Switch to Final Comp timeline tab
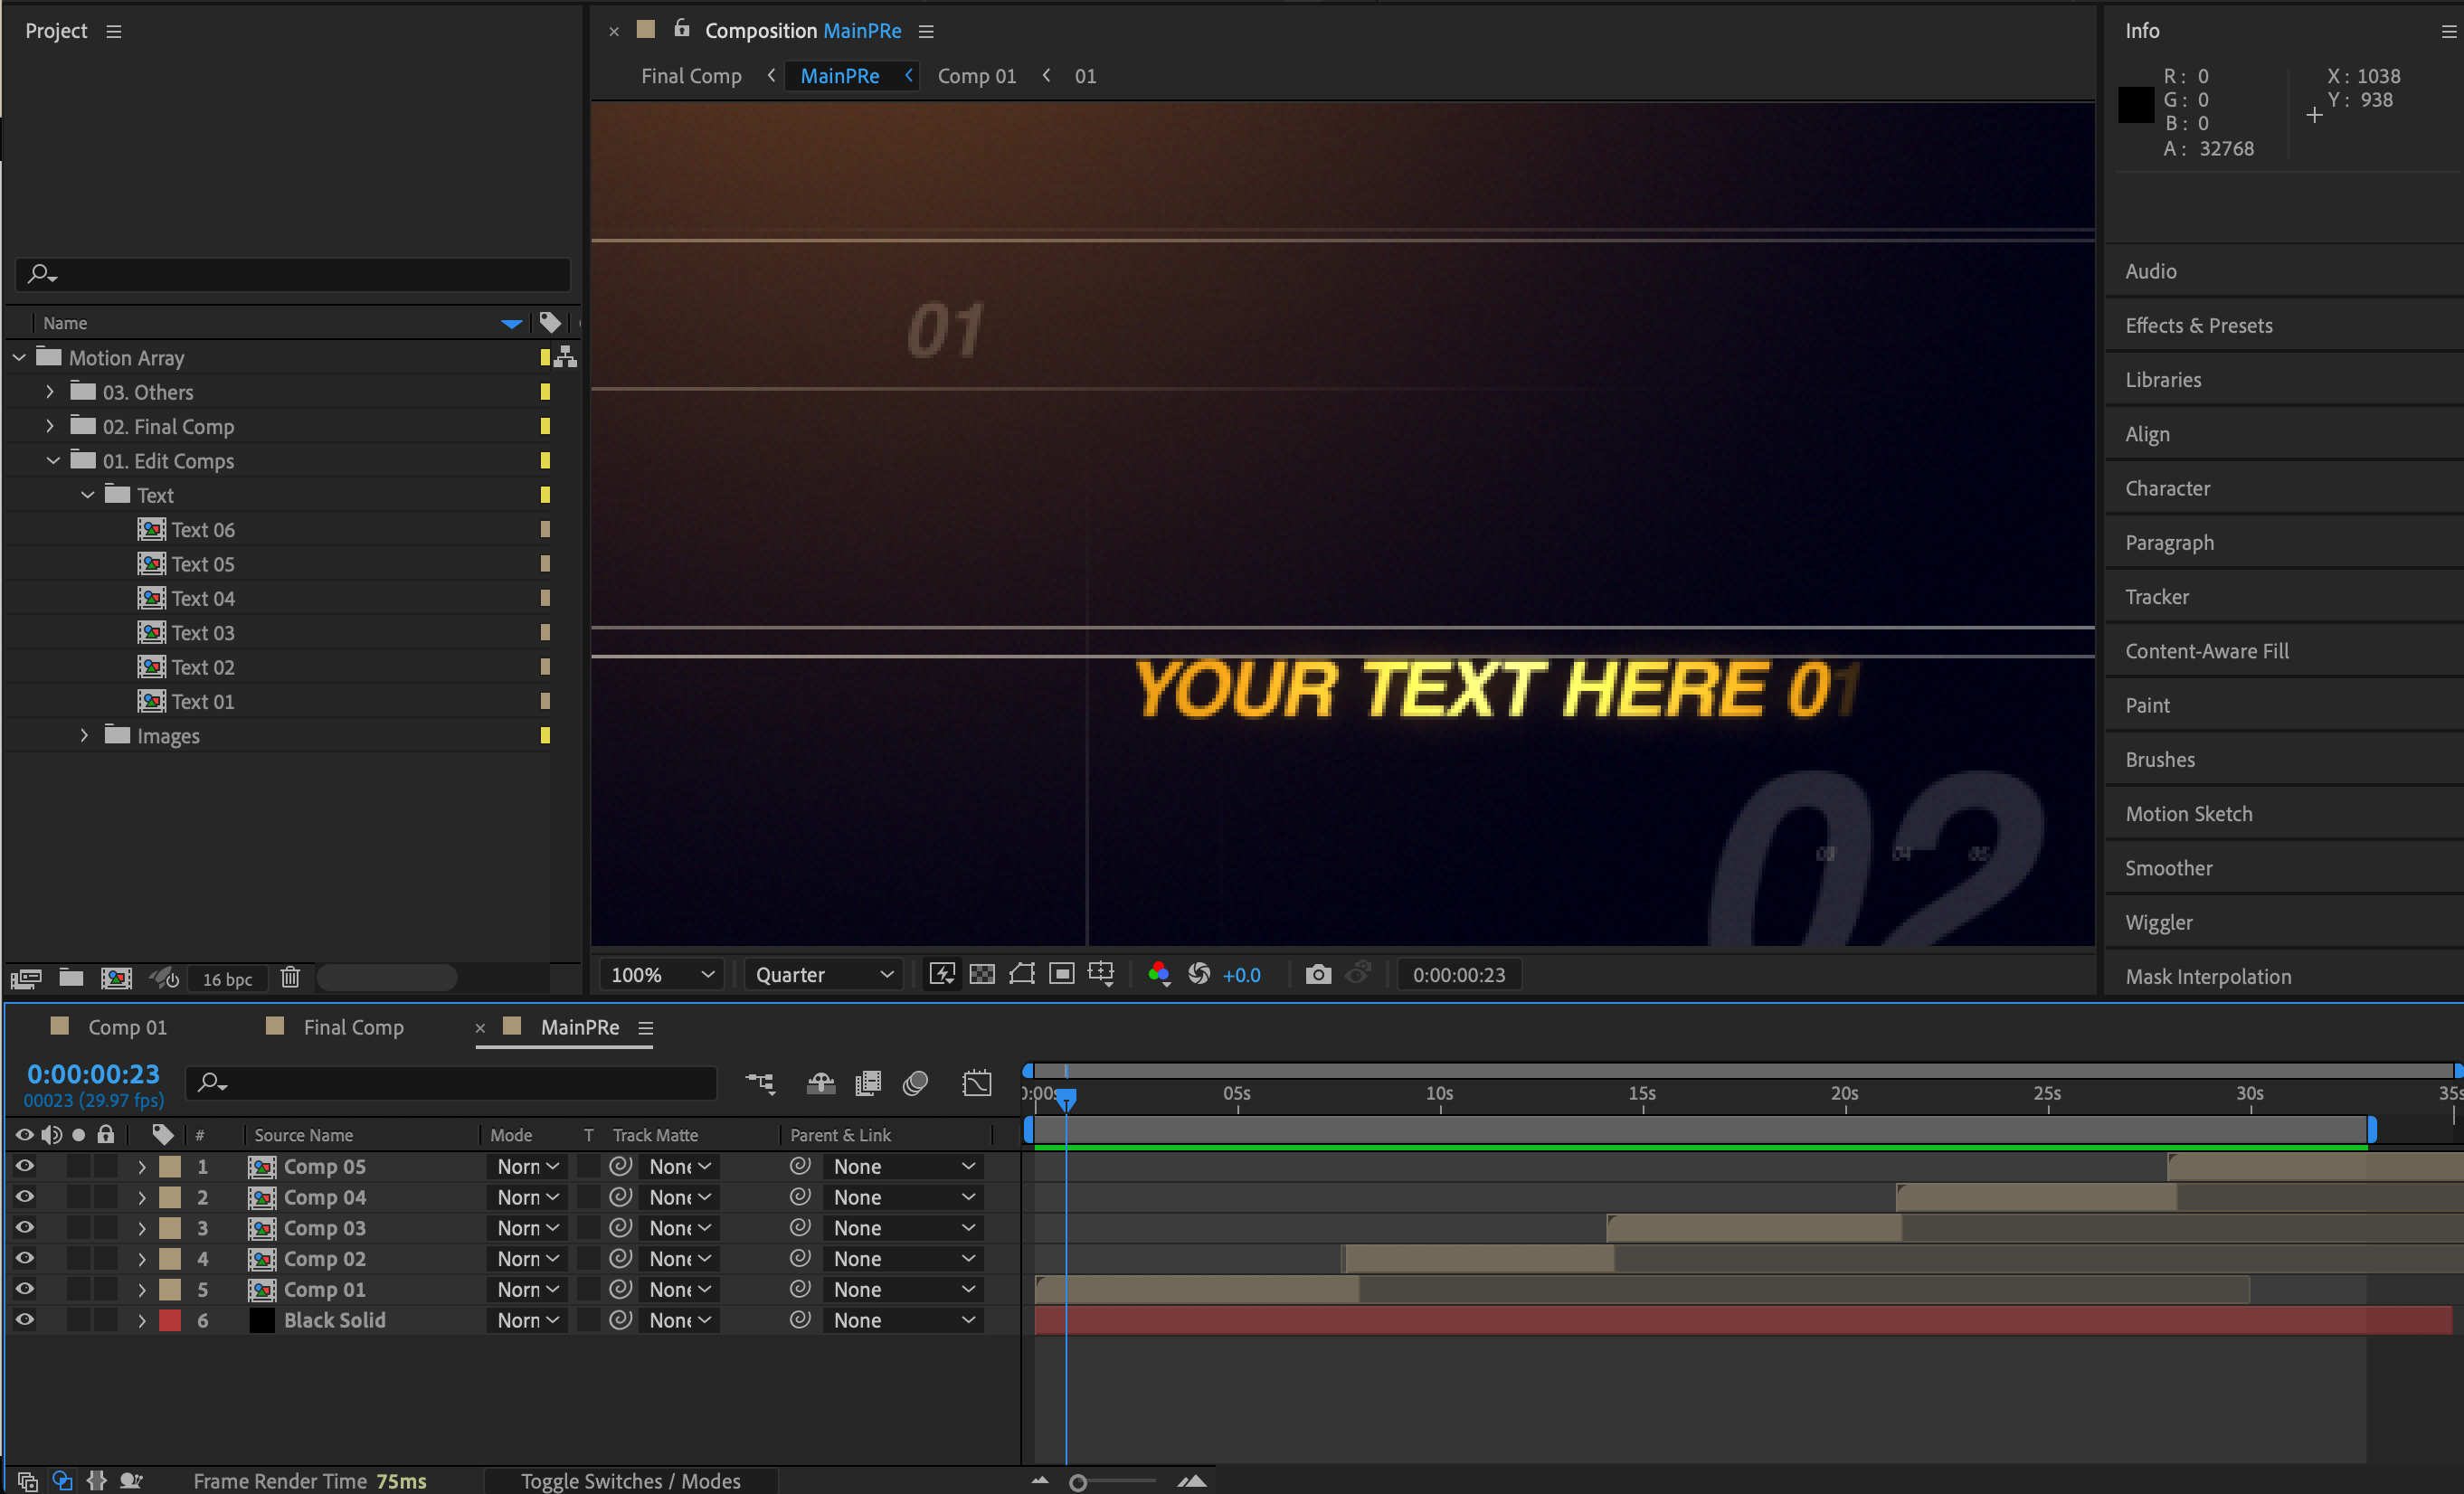 353,1027
